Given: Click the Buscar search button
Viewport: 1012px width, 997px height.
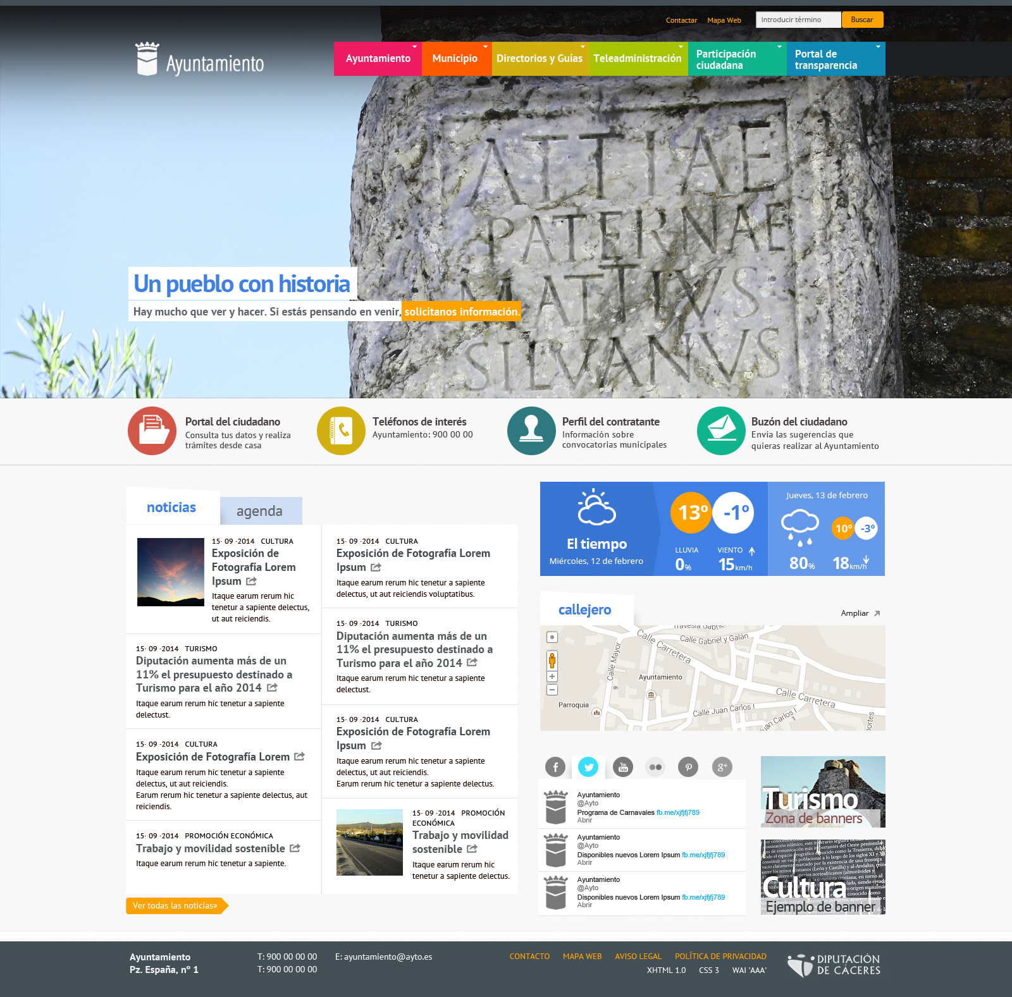Looking at the screenshot, I should [x=862, y=20].
